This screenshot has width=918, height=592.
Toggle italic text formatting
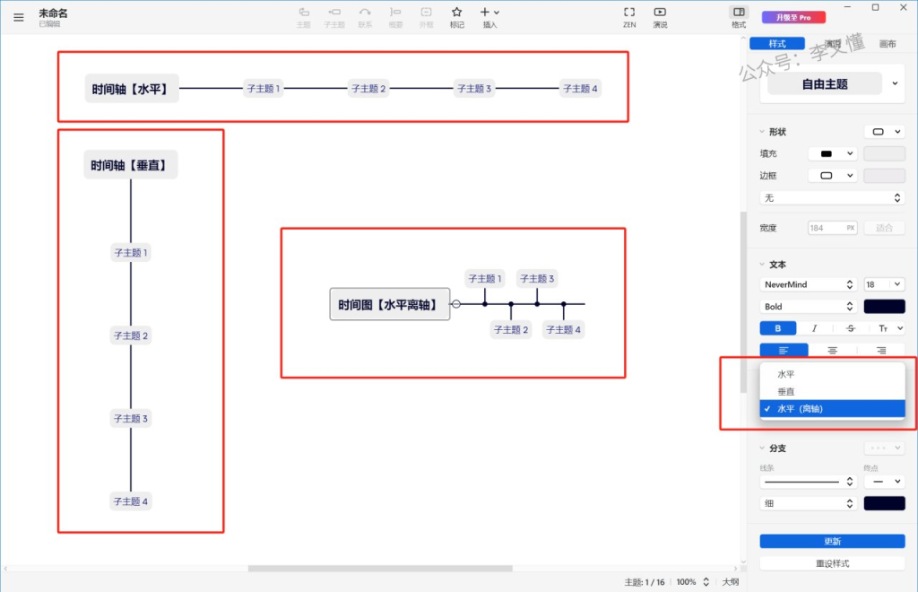(814, 328)
